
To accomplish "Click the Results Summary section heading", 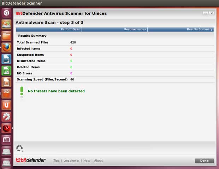I will 32,36.
